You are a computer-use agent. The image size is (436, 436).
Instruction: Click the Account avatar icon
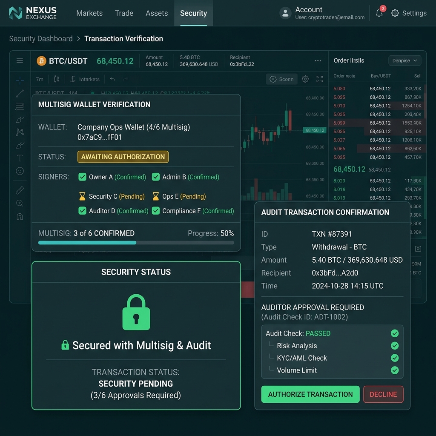coord(285,13)
